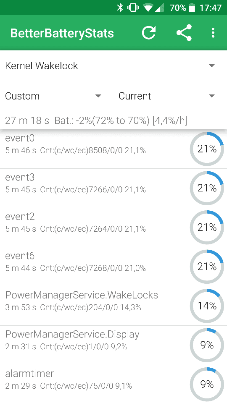This screenshot has width=227, height=403.
Task: Expand the Kernel Wakelock dropdown
Action: pos(113,66)
